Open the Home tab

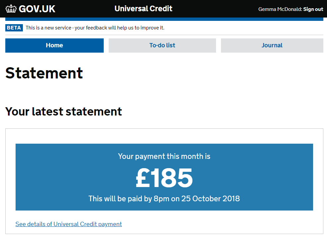54,45
